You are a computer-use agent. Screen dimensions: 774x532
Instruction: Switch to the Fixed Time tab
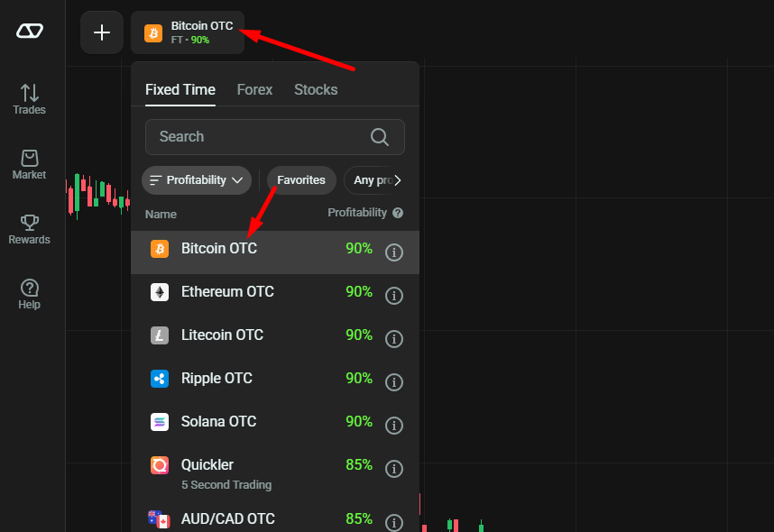[x=180, y=90]
